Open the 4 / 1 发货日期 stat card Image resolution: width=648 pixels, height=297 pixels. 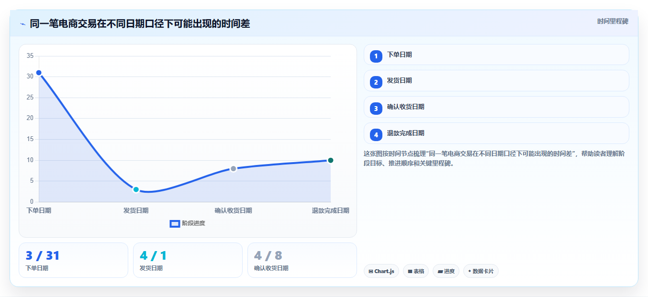[188, 260]
